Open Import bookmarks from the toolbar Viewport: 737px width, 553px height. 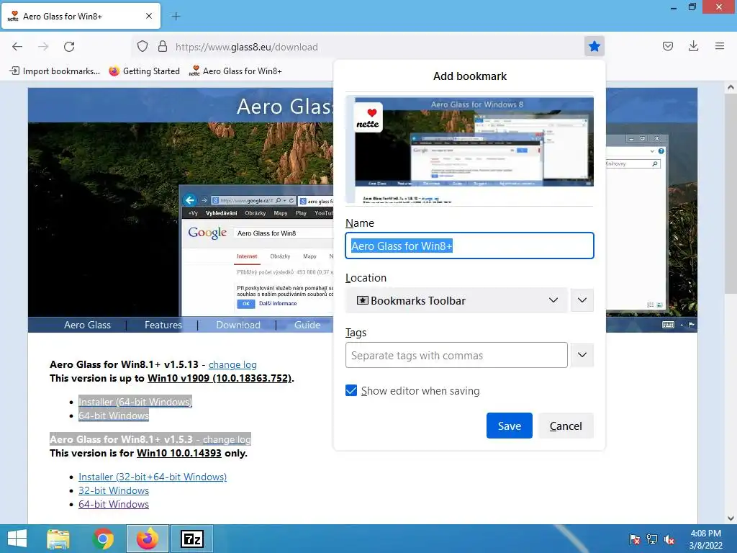tap(55, 71)
